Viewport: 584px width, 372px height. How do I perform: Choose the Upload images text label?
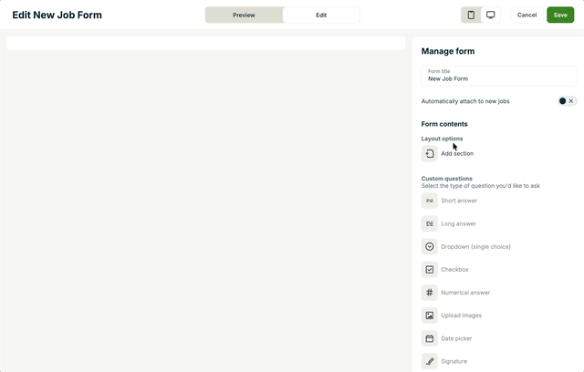(461, 315)
